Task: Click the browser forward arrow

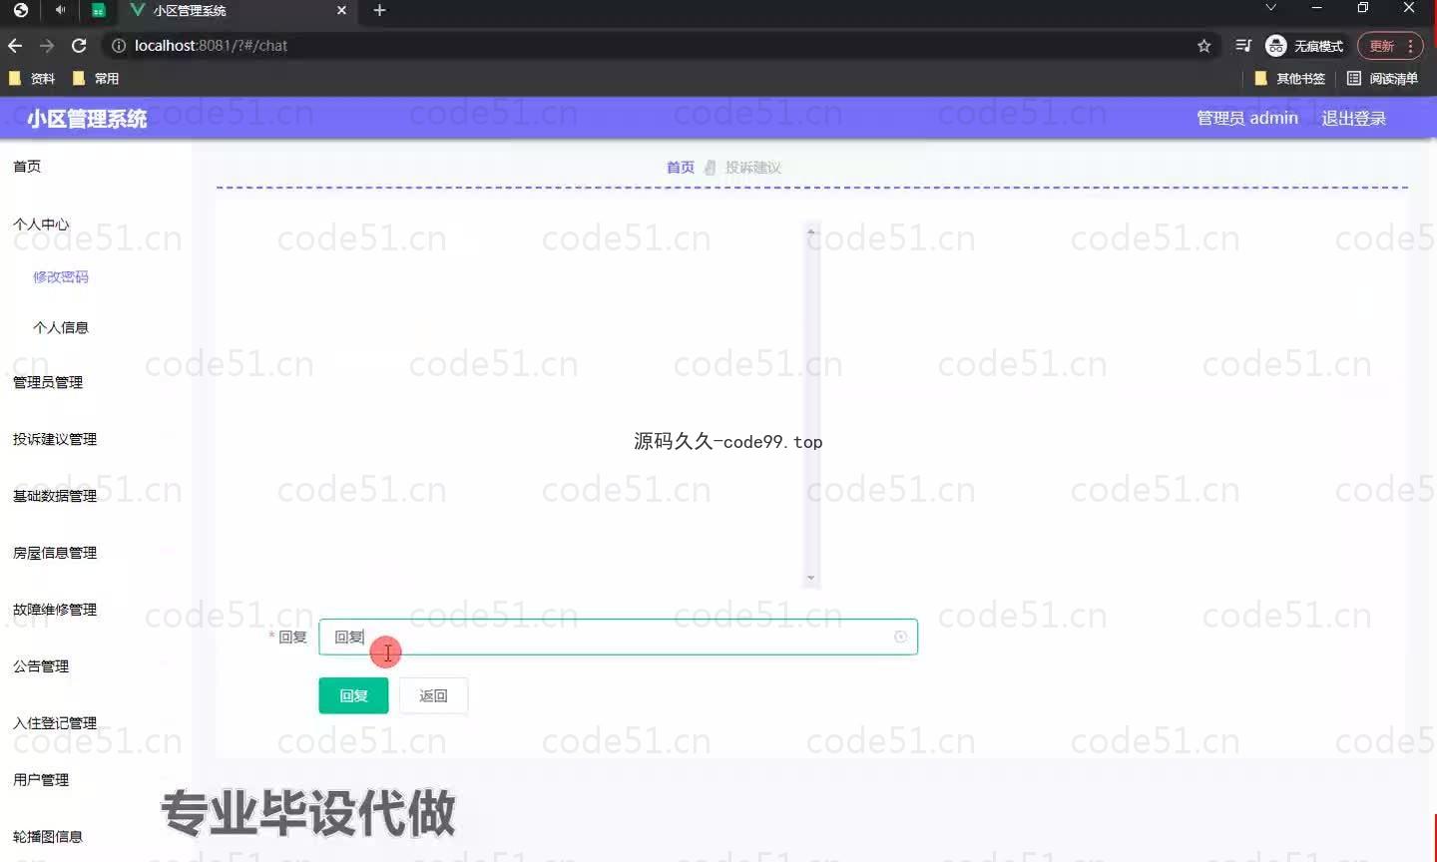Action: point(47,46)
